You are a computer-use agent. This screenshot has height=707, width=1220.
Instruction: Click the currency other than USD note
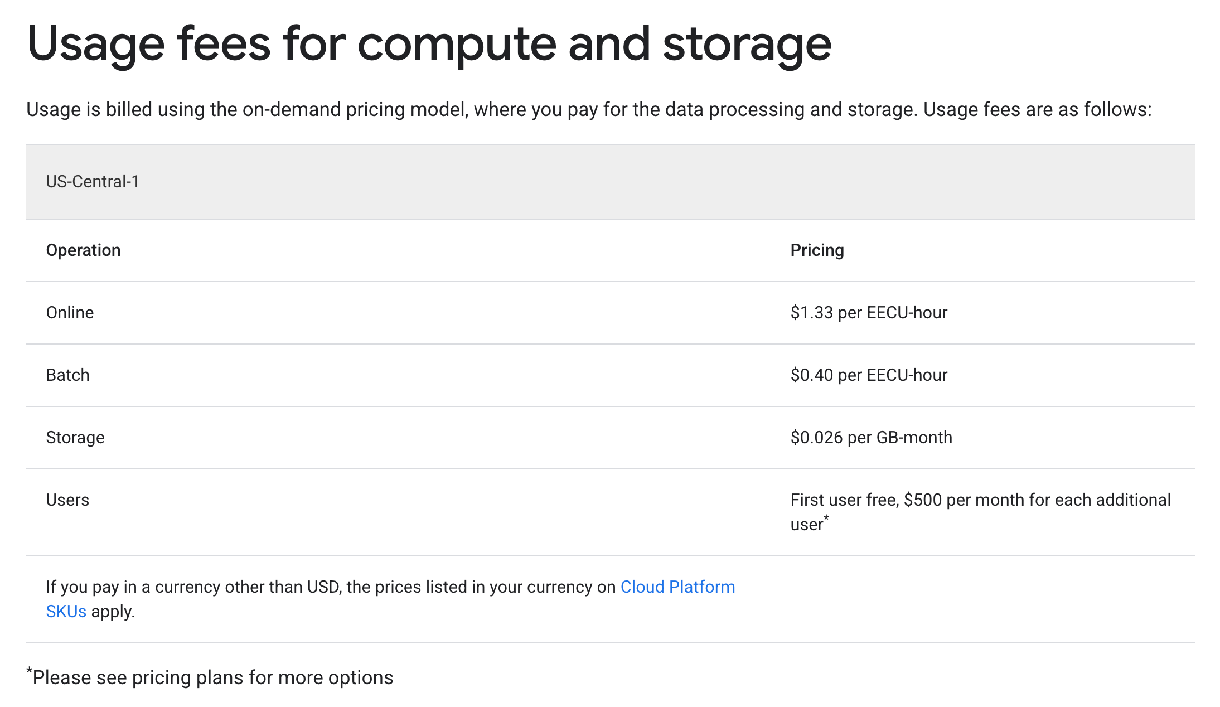[x=390, y=599]
